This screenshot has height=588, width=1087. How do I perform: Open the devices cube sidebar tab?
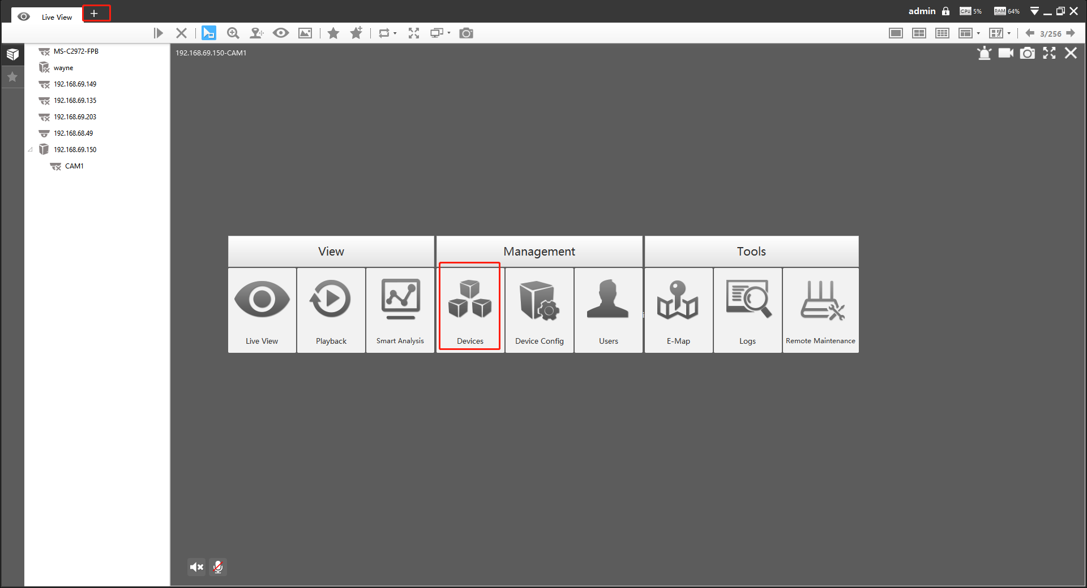12,54
